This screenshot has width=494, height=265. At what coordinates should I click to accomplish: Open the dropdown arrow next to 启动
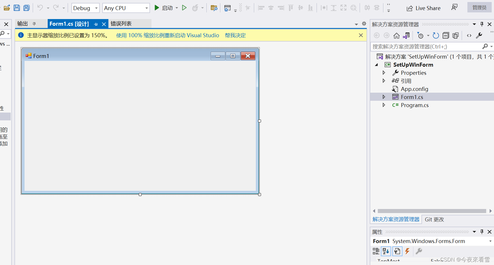point(177,8)
